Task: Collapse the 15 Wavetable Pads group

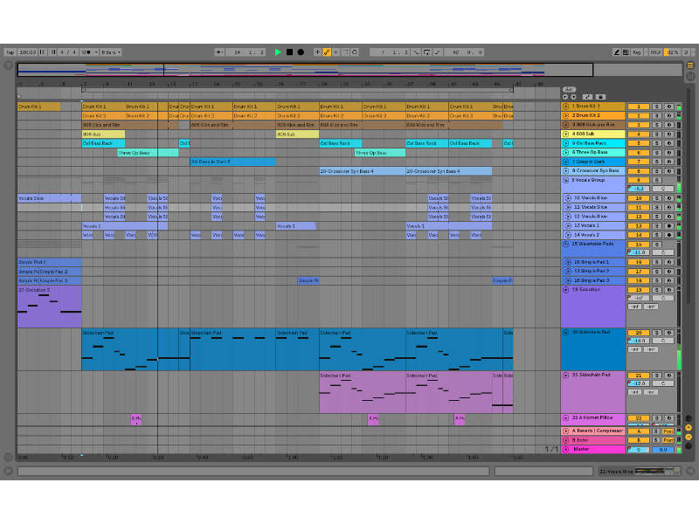Action: pos(565,244)
